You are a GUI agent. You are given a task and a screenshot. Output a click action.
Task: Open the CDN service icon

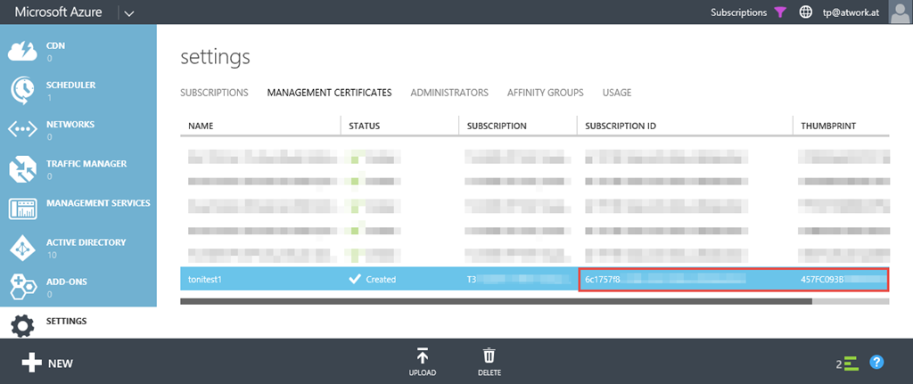click(x=22, y=51)
